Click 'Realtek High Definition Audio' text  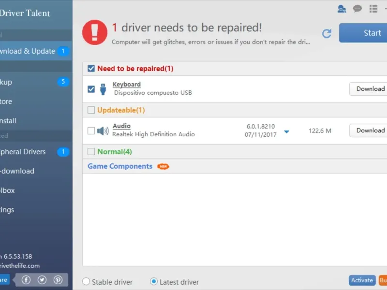[153, 134]
